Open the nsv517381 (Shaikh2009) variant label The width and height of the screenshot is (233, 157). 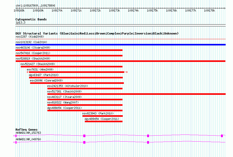(x=64, y=91)
